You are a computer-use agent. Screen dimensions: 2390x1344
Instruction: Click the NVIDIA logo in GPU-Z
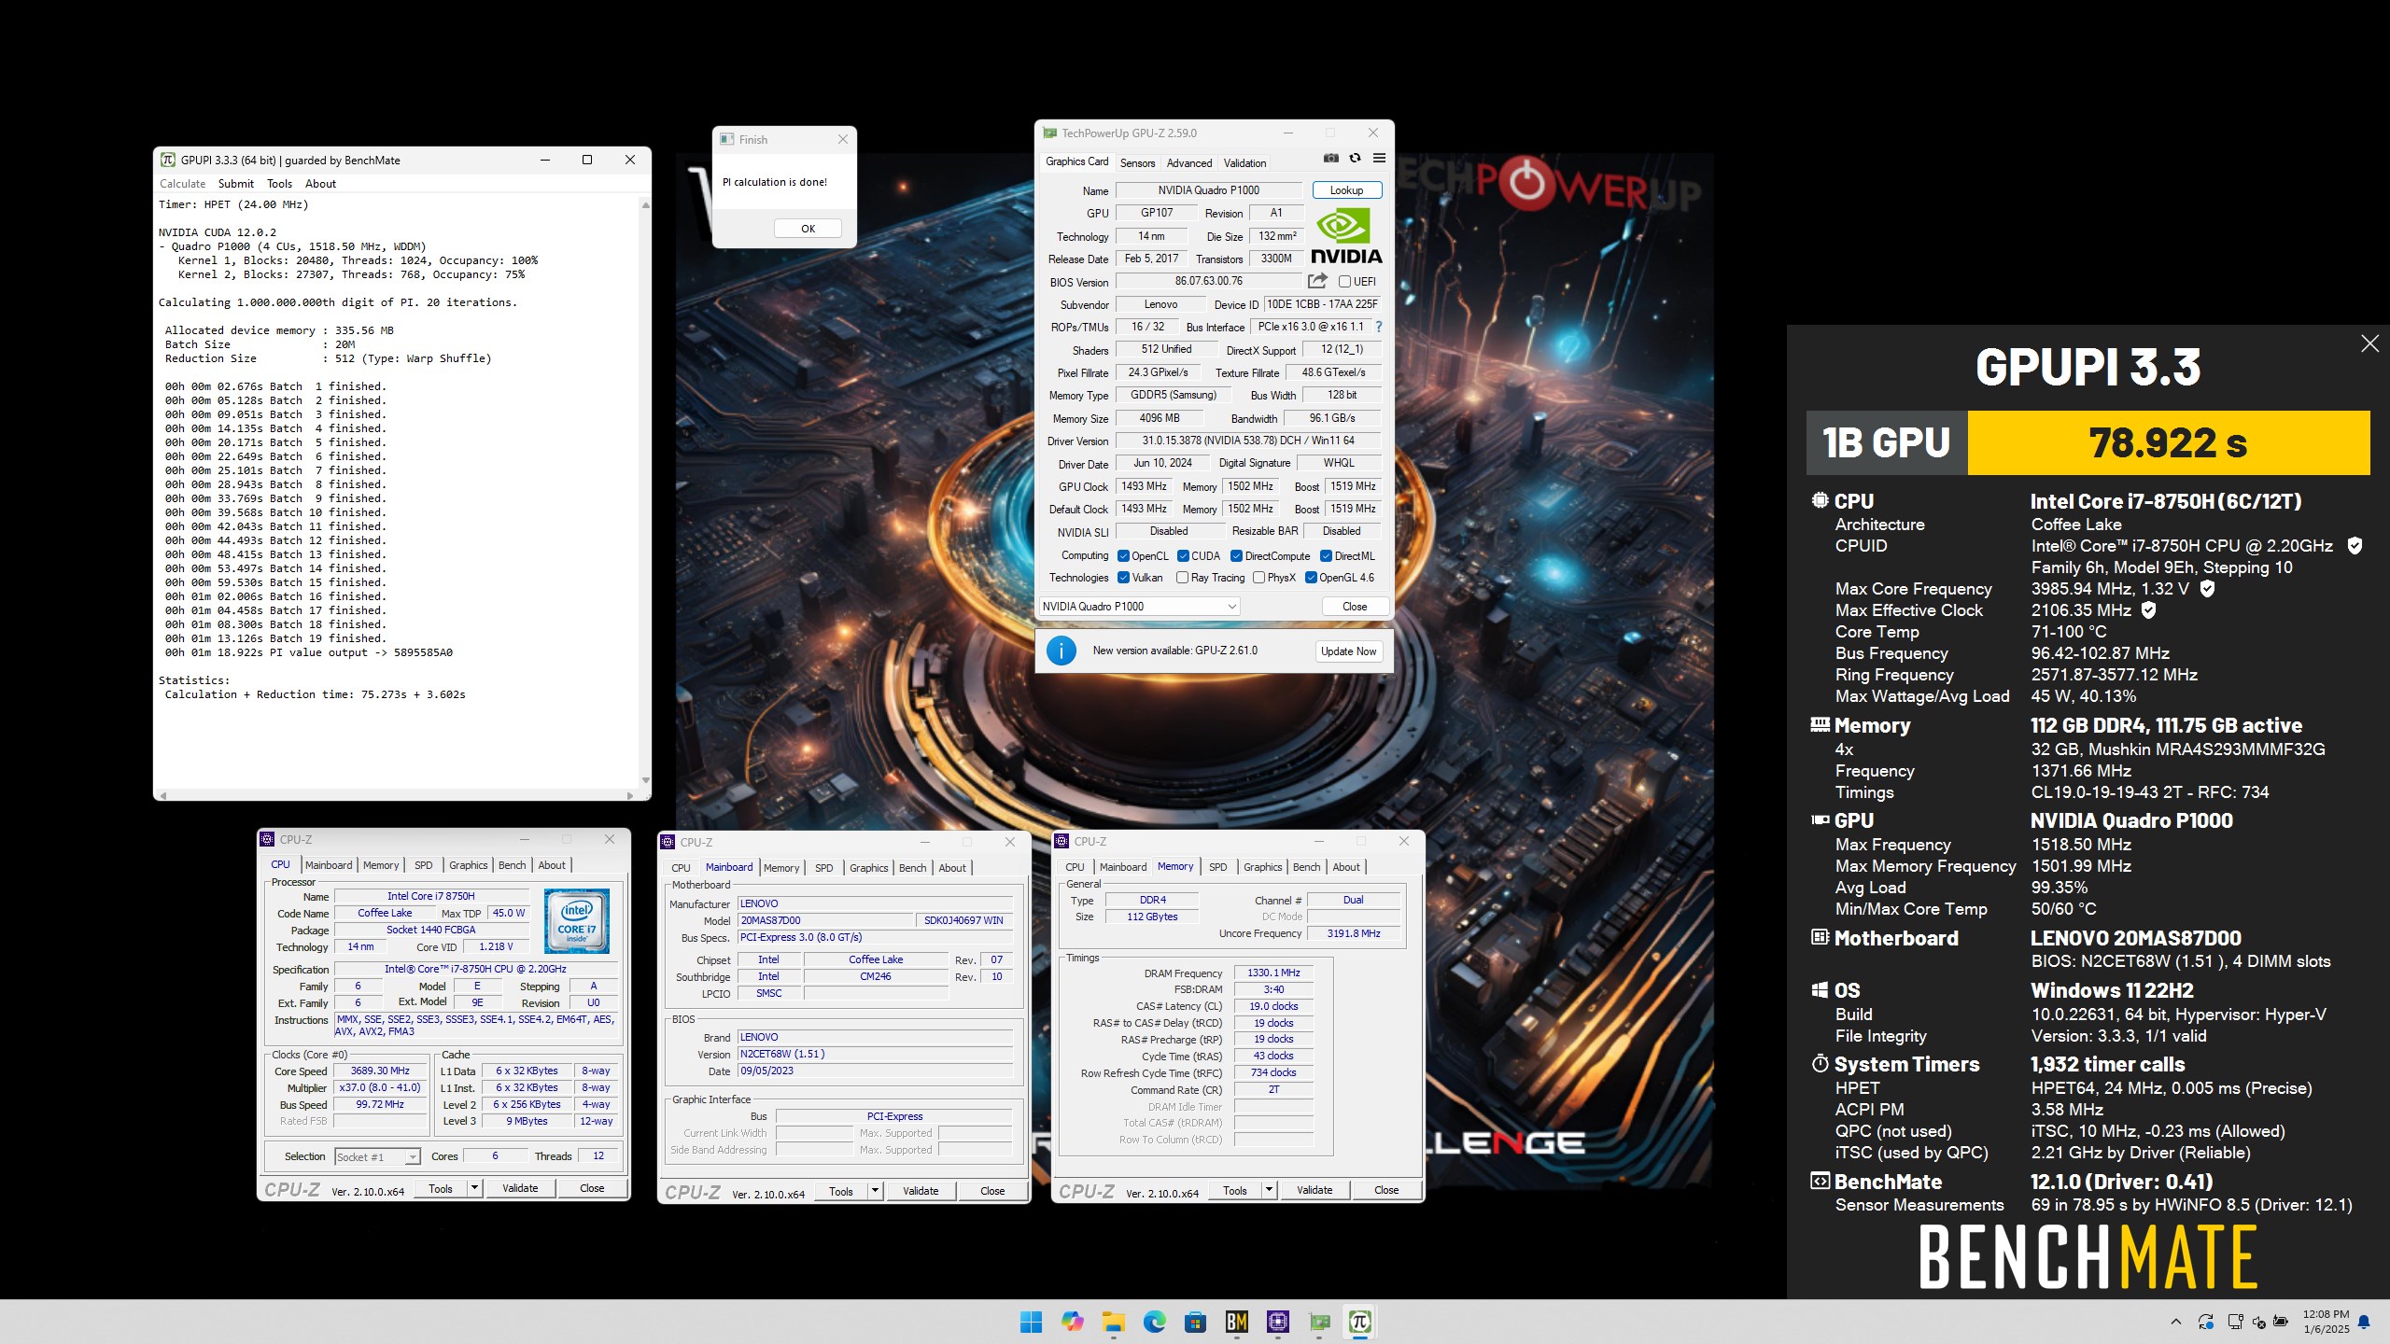[1346, 237]
